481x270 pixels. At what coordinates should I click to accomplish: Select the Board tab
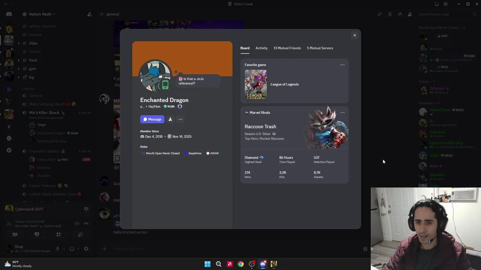pyautogui.click(x=245, y=48)
